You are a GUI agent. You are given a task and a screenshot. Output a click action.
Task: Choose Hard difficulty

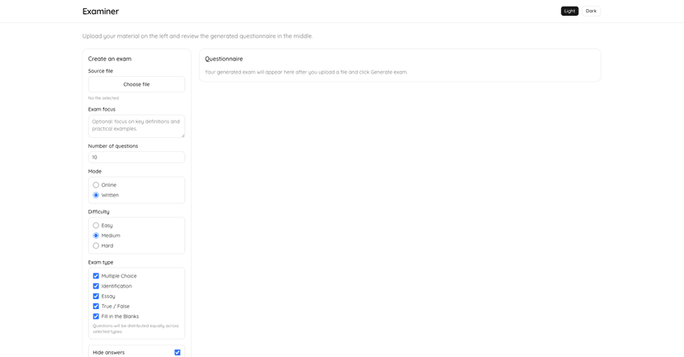[96, 245]
